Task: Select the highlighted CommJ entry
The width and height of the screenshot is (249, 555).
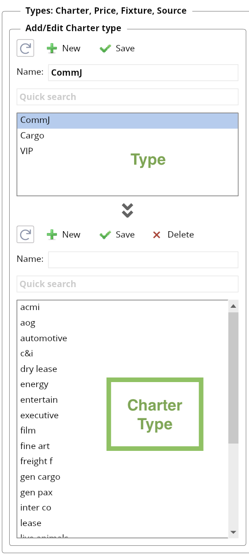Action: pos(127,121)
